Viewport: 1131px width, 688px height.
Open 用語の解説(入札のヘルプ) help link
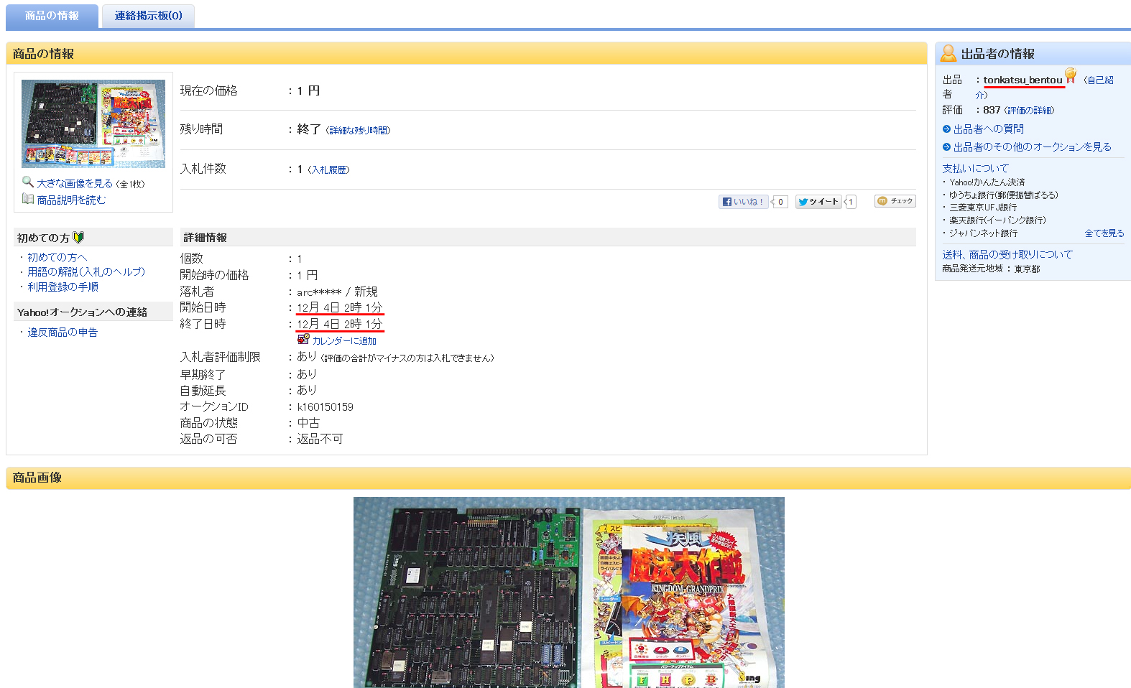click(x=86, y=272)
